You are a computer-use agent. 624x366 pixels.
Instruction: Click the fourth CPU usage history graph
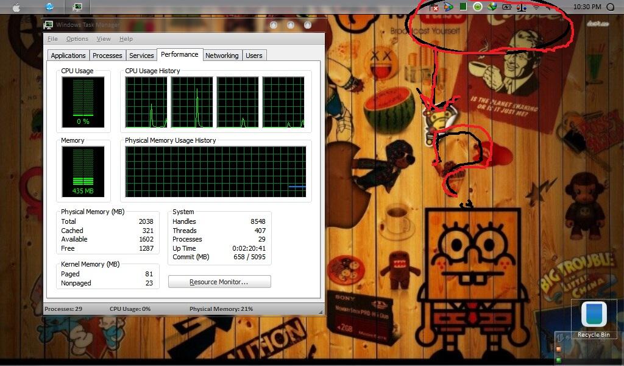pyautogui.click(x=283, y=102)
